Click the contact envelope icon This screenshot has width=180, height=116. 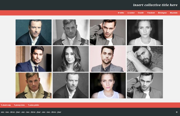(x=128, y=13)
